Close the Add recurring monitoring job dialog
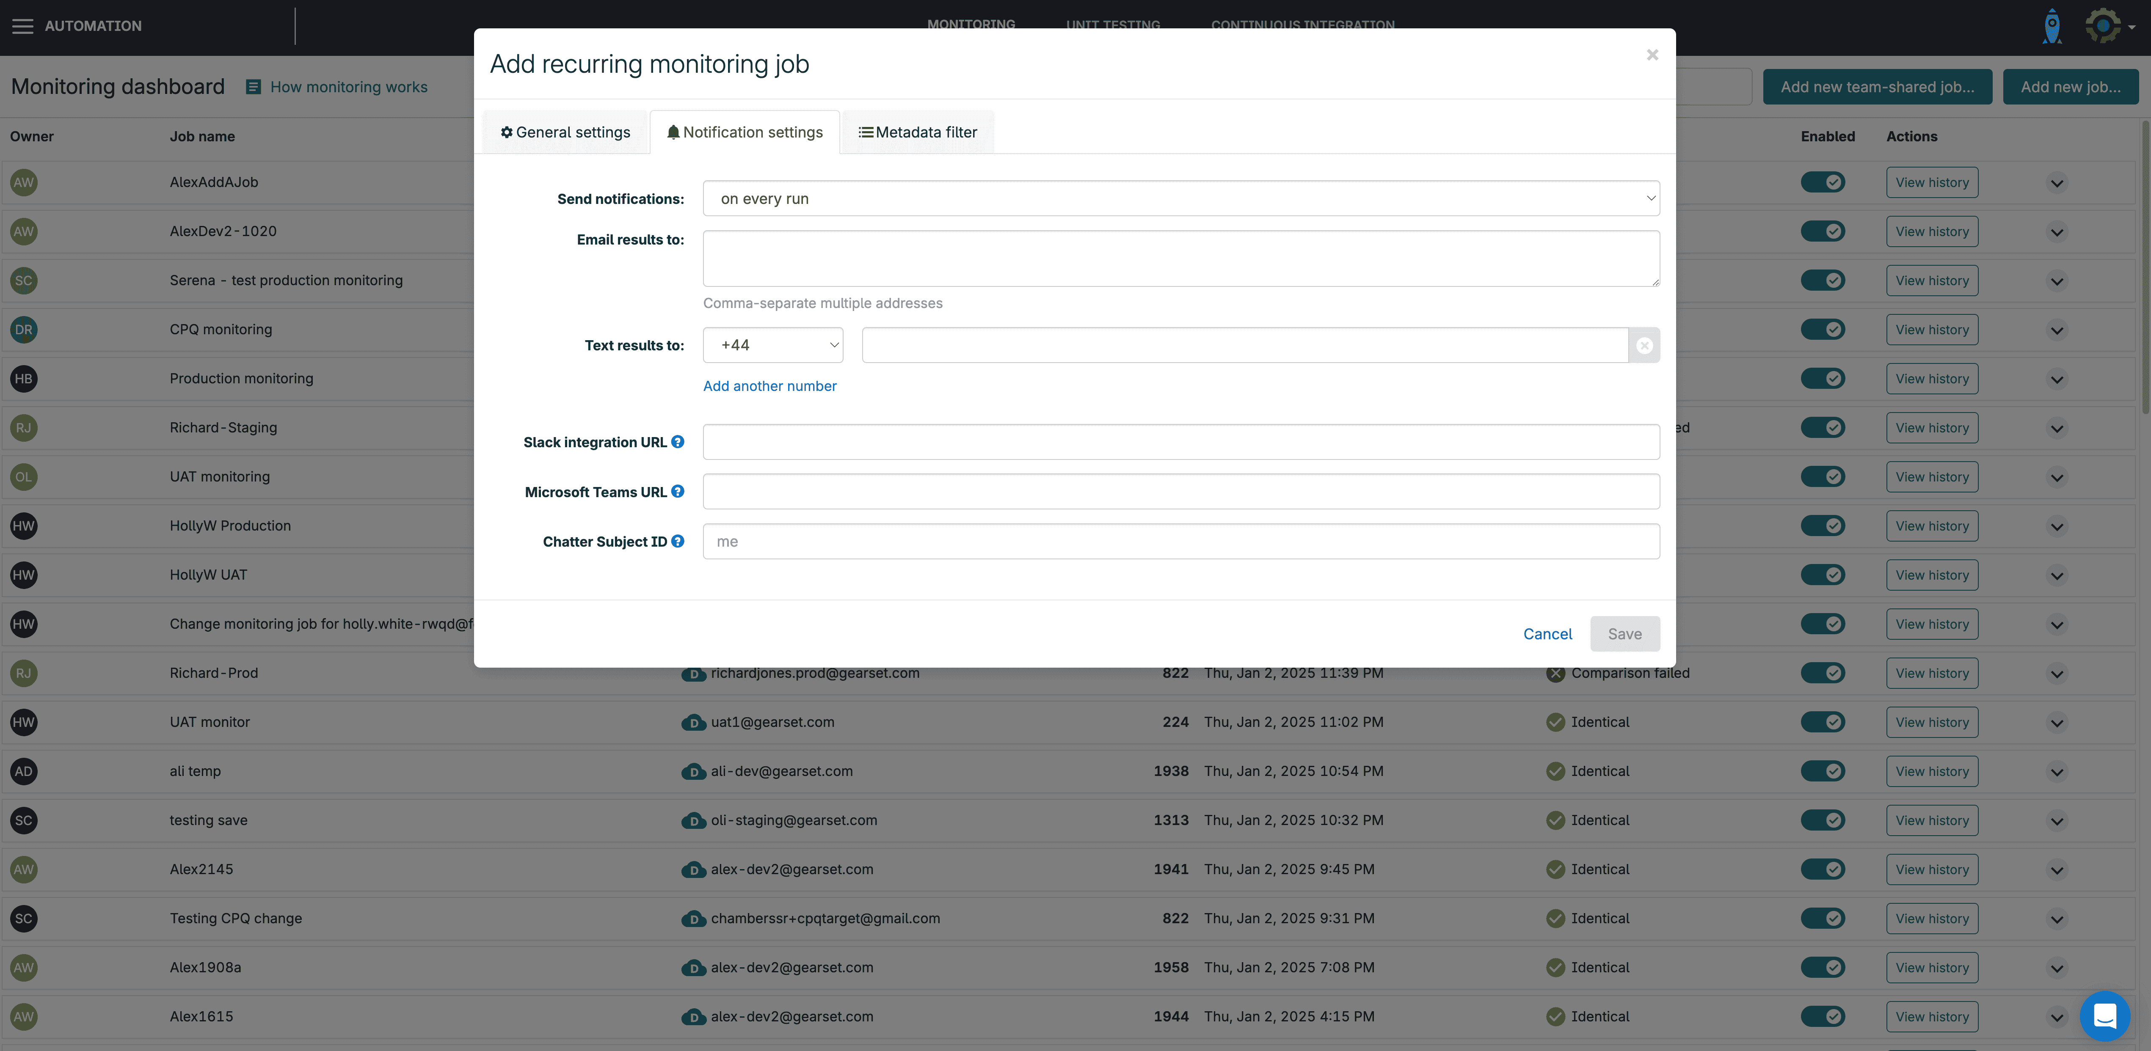The image size is (2151, 1051). 1652,55
